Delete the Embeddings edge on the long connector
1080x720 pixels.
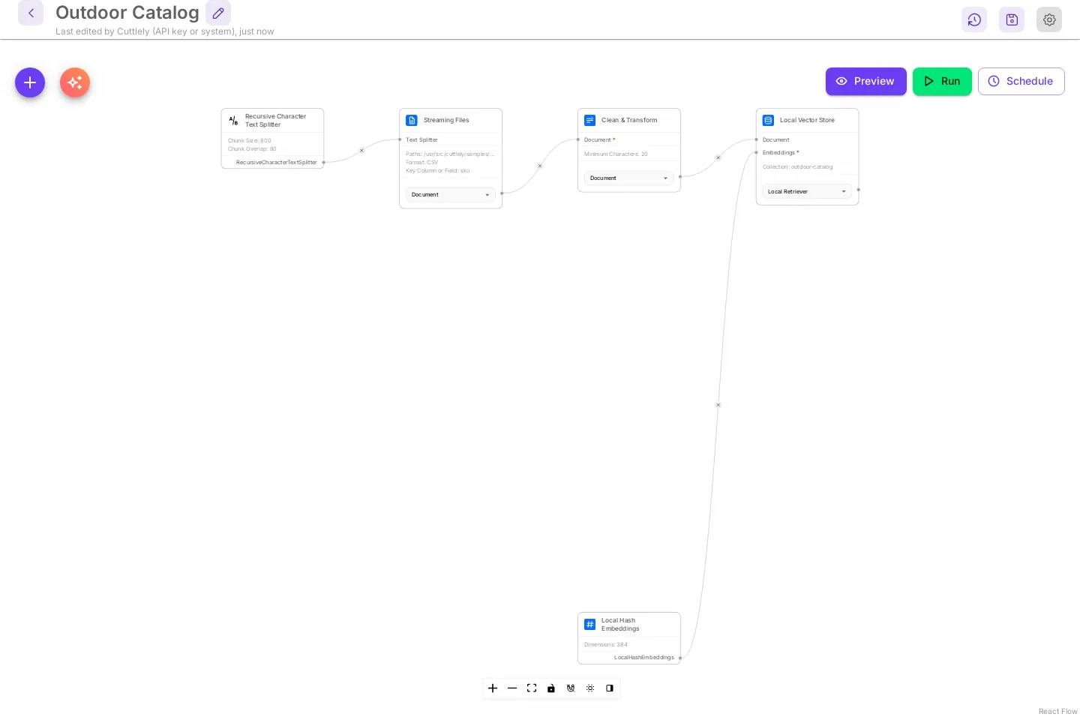point(718,405)
